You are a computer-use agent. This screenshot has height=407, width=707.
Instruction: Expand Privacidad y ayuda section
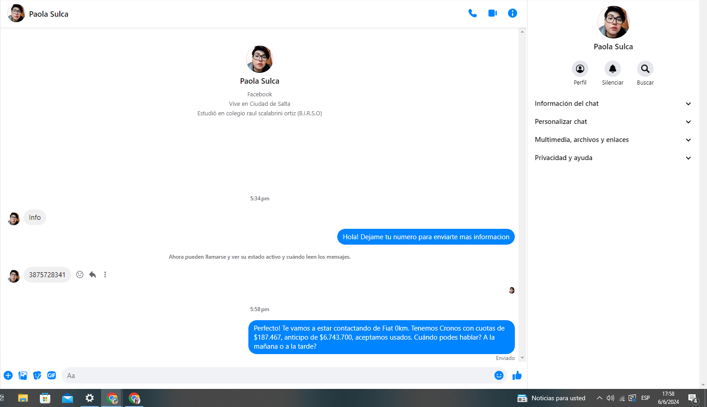(613, 158)
